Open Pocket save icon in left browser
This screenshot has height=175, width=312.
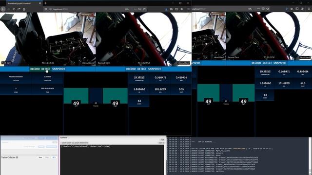tap(140, 9)
